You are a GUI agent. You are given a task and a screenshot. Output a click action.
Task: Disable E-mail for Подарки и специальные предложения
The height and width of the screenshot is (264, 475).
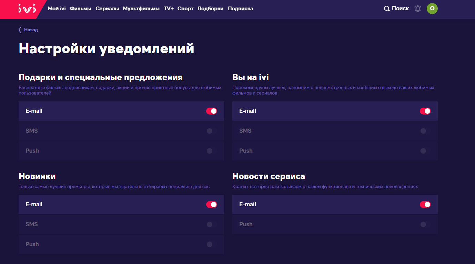[x=212, y=111]
